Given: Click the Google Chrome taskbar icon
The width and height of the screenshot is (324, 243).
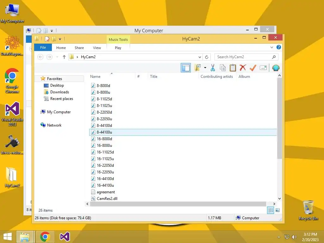Looking at the screenshot, I should [x=45, y=237].
